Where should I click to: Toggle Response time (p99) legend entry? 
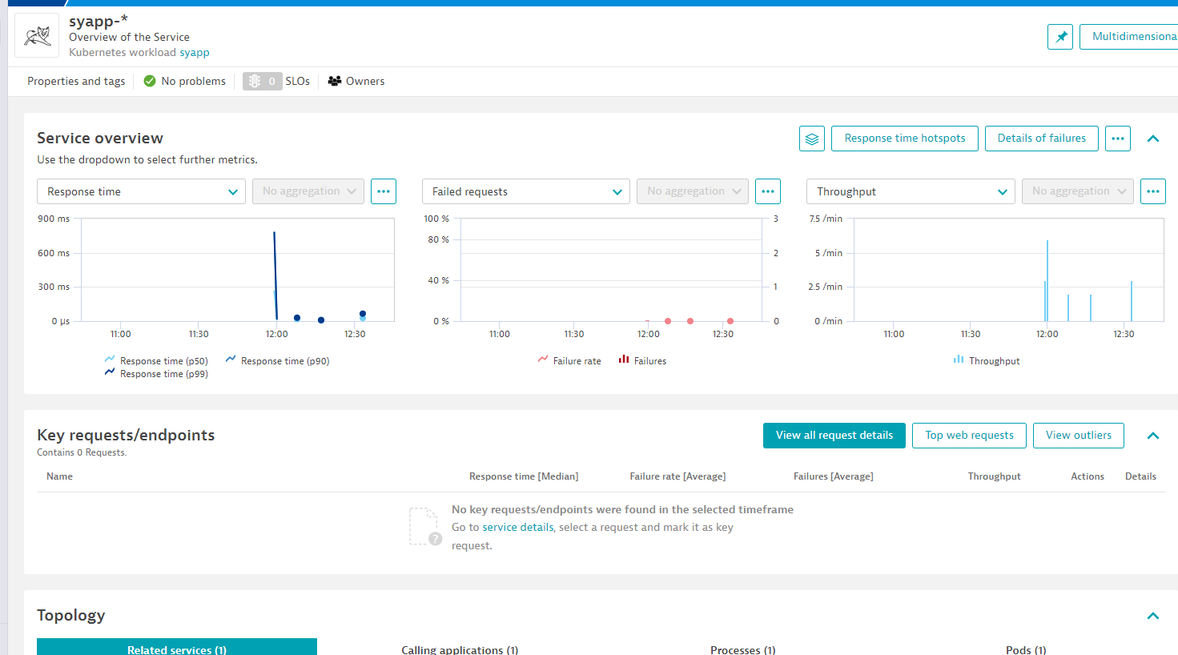(x=156, y=374)
